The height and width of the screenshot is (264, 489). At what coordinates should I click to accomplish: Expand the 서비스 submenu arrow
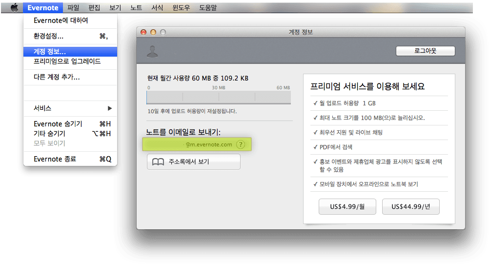(110, 108)
